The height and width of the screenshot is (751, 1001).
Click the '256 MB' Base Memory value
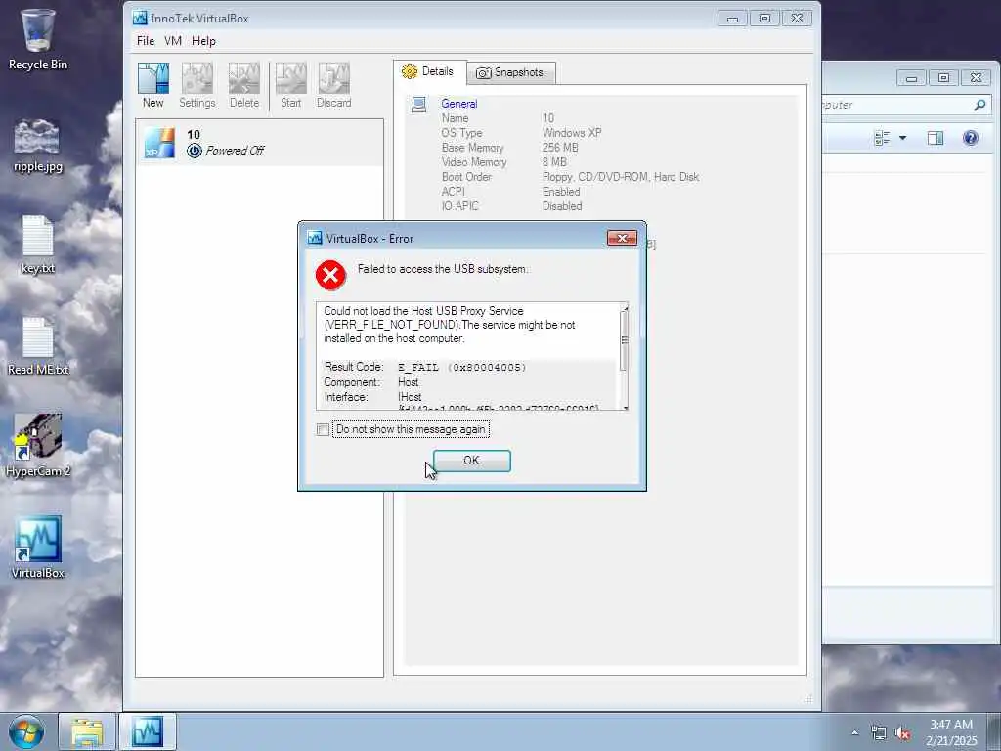pyautogui.click(x=560, y=148)
